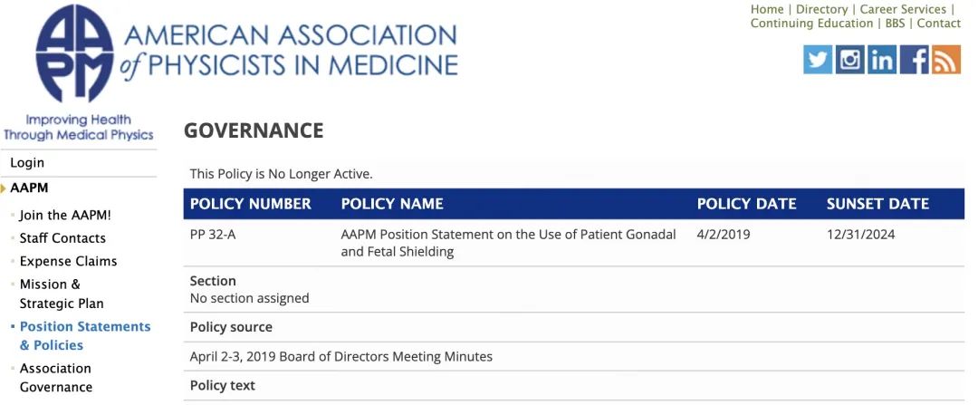Open Association Governance in the sidebar
This screenshot has height=405, width=978.
click(x=56, y=378)
